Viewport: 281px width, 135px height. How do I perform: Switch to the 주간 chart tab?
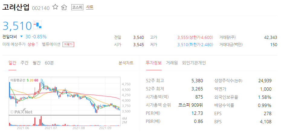(24, 63)
